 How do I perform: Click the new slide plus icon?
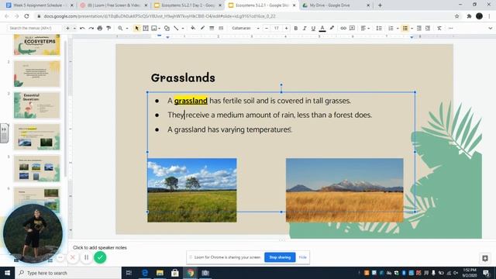point(67,28)
